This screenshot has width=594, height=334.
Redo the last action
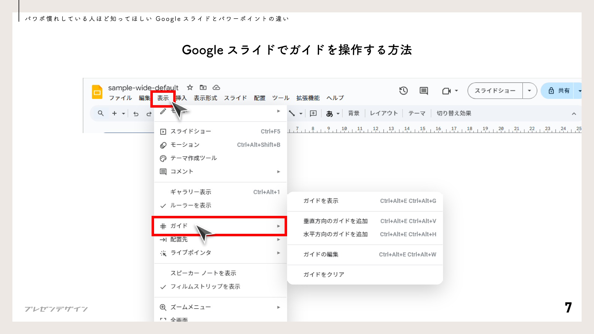pyautogui.click(x=149, y=113)
